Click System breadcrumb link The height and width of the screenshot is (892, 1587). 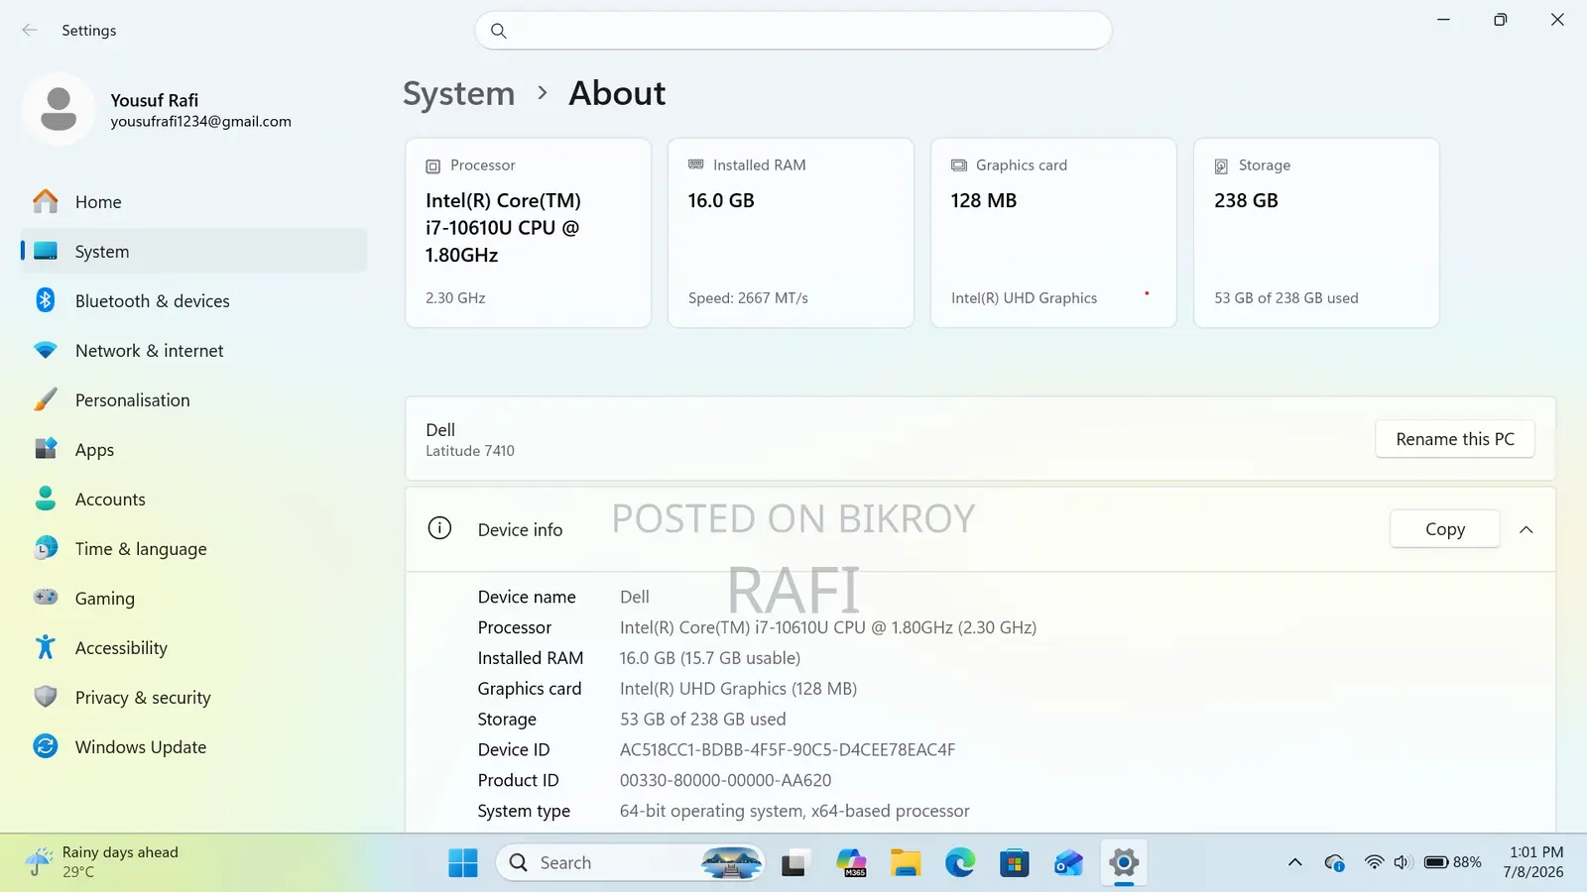pos(459,93)
